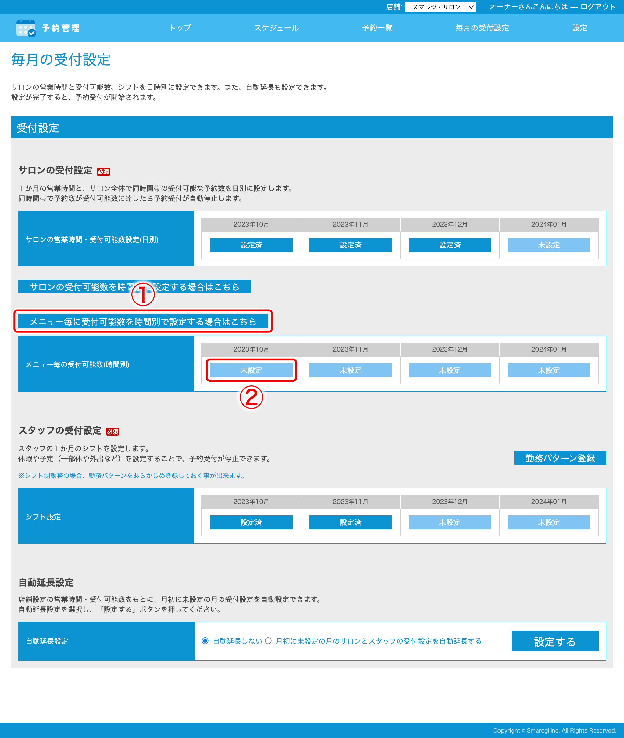Open 2023年12月 shift 未設定 button
Viewport: 624px width, 738px height.
pyautogui.click(x=449, y=522)
